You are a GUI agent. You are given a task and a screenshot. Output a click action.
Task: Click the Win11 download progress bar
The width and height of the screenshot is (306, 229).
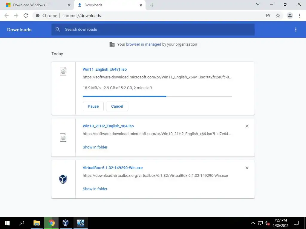[x=157, y=96]
